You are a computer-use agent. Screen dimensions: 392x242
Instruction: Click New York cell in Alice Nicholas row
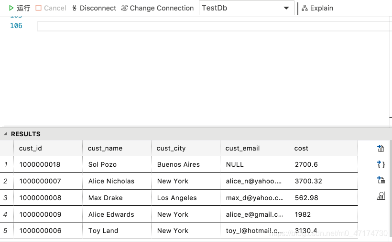coord(186,181)
